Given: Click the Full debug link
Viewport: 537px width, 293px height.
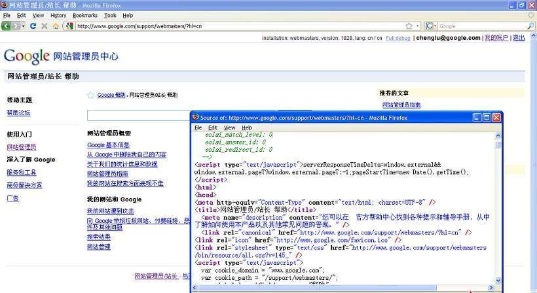Looking at the screenshot, I should 398,38.
